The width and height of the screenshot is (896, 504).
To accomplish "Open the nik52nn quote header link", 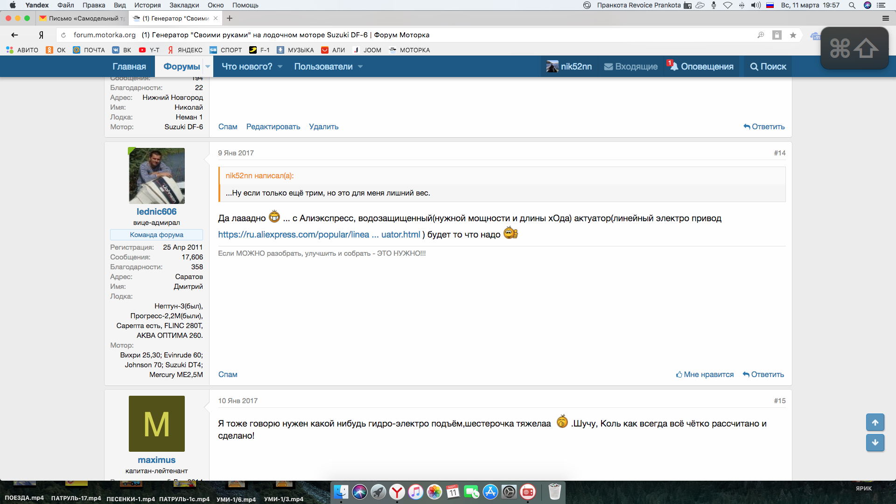I will click(259, 176).
